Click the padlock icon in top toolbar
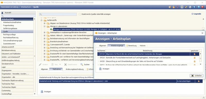206x99 pixels. pyautogui.click(x=174, y=7)
